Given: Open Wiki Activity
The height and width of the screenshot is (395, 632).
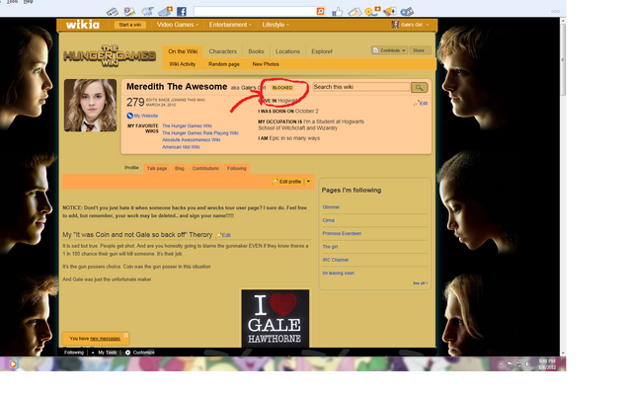Looking at the screenshot, I should click(x=182, y=64).
